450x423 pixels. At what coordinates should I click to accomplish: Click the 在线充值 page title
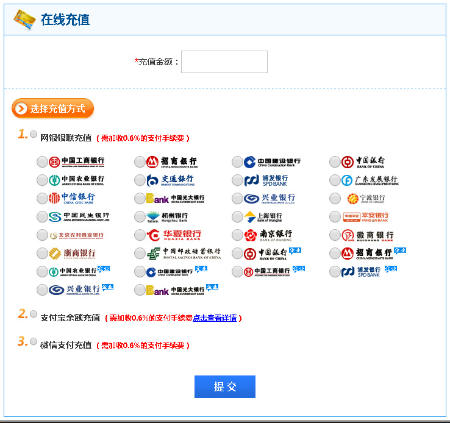tap(65, 20)
